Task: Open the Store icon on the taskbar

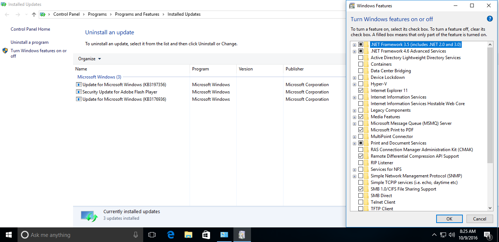Action: (x=206, y=235)
